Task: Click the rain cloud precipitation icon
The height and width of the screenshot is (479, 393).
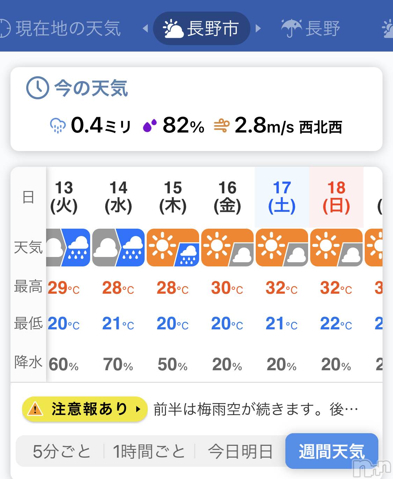Action: point(58,126)
